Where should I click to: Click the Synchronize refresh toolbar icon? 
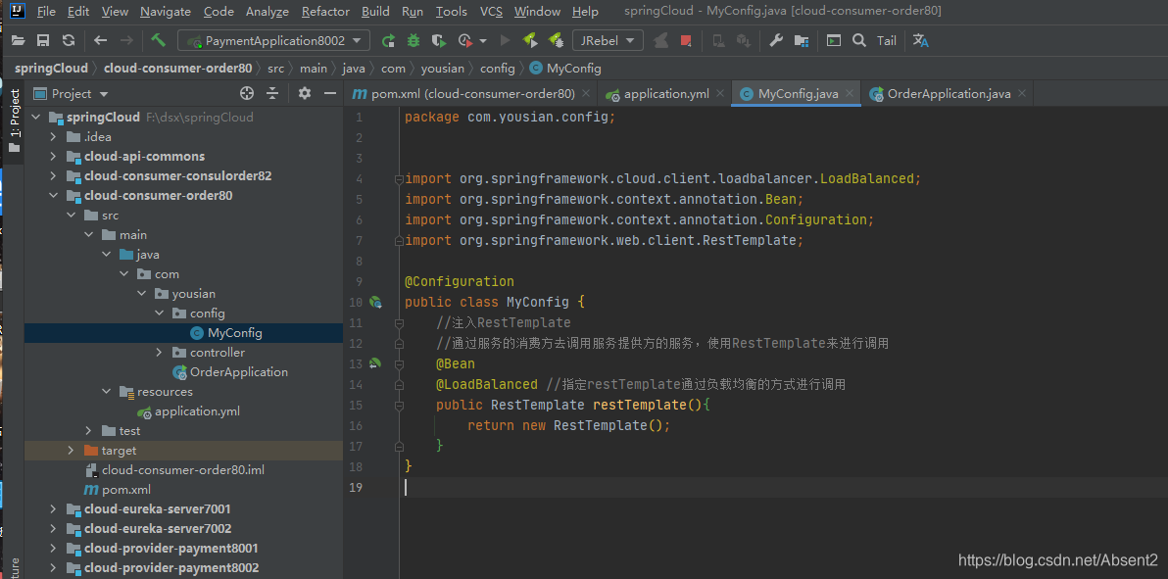[x=69, y=40]
